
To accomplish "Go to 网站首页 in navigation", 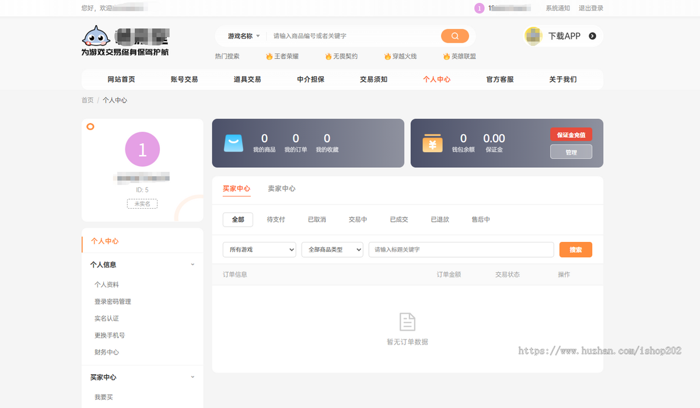I will 121,79.
